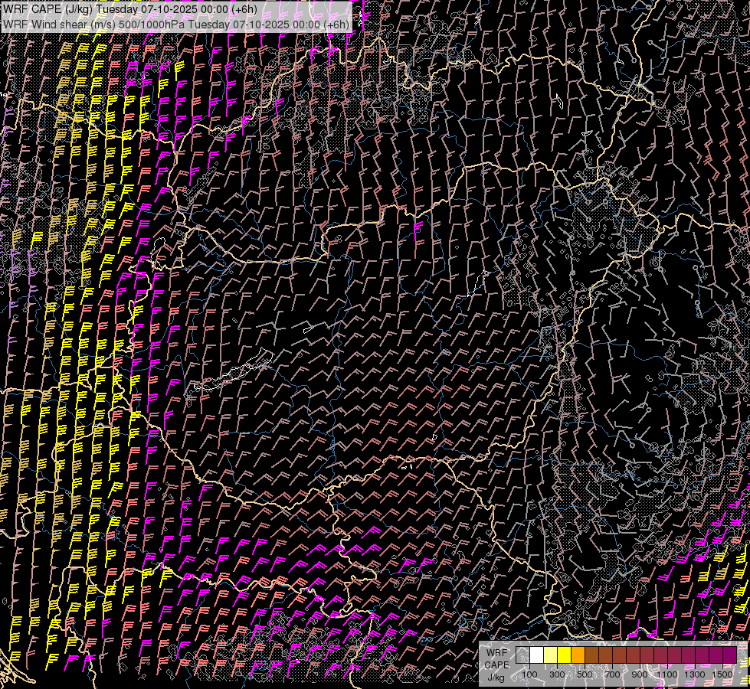Image resolution: width=750 pixels, height=689 pixels.
Task: Click the 500 legend tick label
Action: tap(585, 674)
